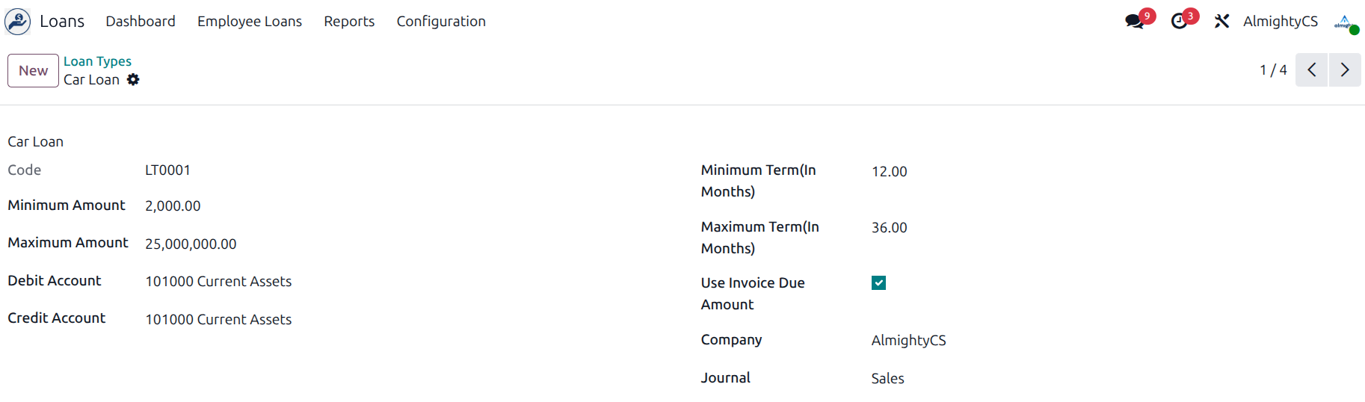1365x402 pixels.
Task: Click the Minimum Amount field value
Action: tap(173, 206)
